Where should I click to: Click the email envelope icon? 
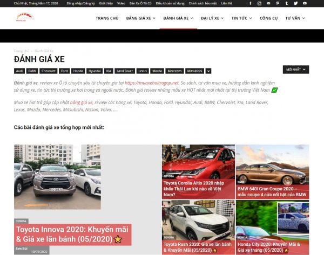pyautogui.click(x=268, y=3)
